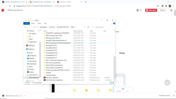
Task: Open Videos in the sidebar
Action: pos(30,72)
